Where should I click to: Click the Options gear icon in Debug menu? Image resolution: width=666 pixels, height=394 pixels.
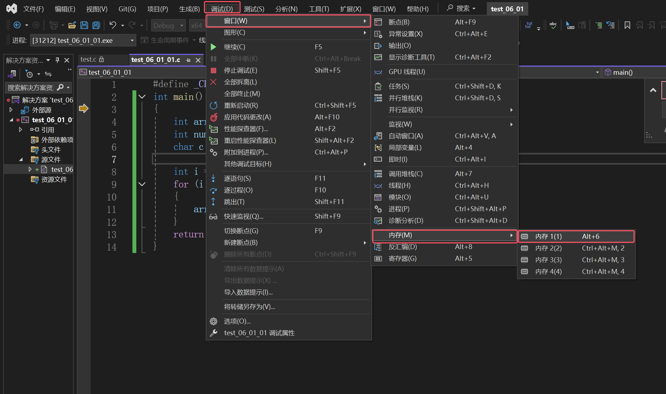(x=214, y=321)
